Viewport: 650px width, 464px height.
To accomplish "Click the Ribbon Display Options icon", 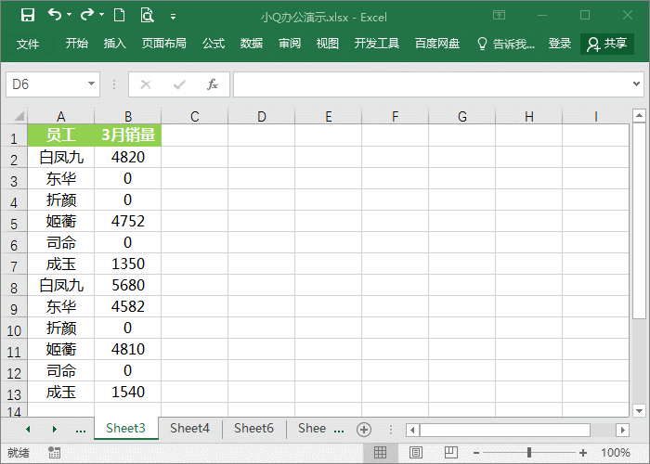I will coord(500,16).
